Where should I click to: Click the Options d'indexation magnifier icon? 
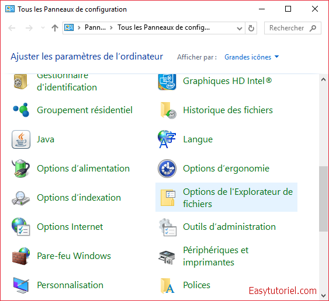(x=21, y=198)
